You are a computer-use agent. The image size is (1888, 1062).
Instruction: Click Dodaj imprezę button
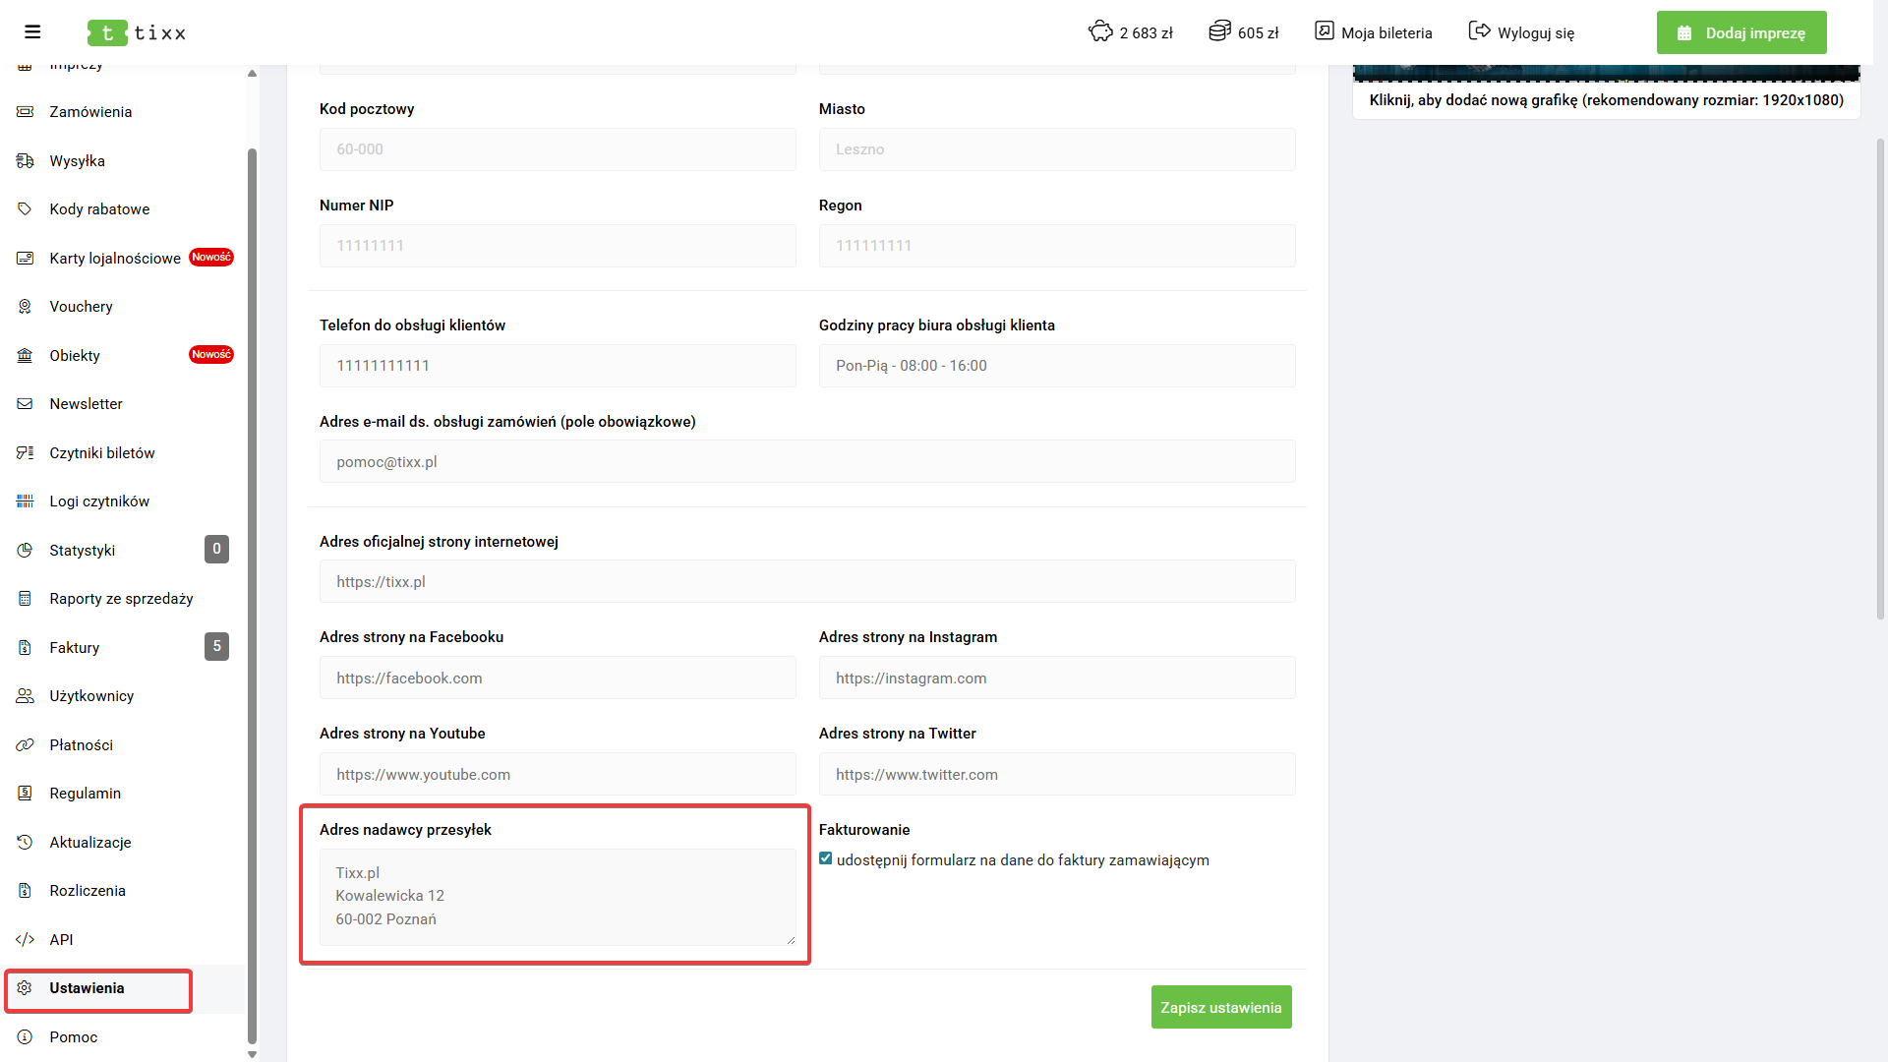pos(1740,32)
